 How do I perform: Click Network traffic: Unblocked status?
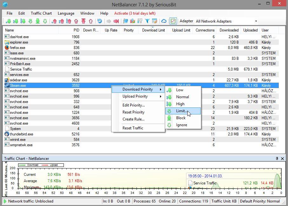click(x=31, y=201)
